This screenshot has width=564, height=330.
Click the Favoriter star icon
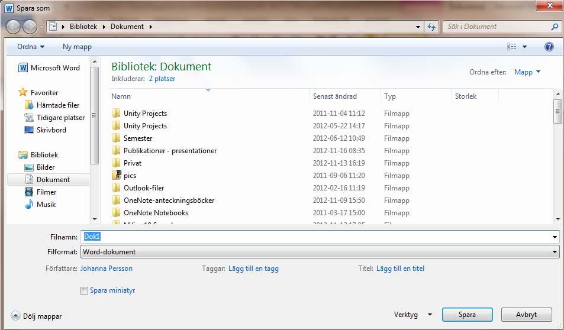(22, 92)
